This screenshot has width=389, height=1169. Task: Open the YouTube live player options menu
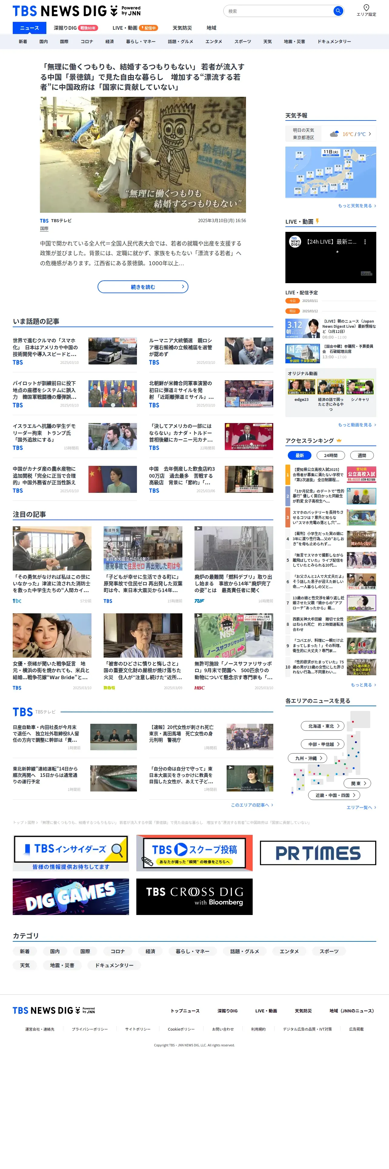[x=365, y=242]
